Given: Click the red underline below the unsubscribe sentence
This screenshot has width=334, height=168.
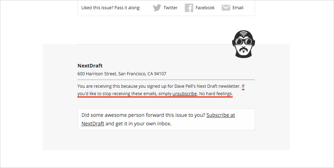Looking at the screenshot, I should coord(155,97).
